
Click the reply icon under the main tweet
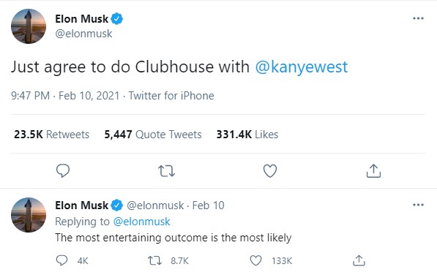pyautogui.click(x=63, y=170)
